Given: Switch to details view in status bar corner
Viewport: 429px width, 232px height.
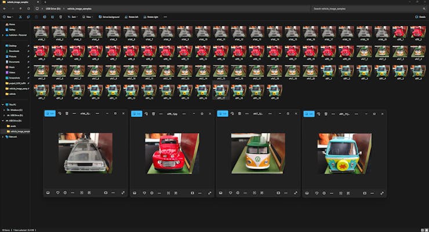Looking at the screenshot, I should tap(423, 230).
